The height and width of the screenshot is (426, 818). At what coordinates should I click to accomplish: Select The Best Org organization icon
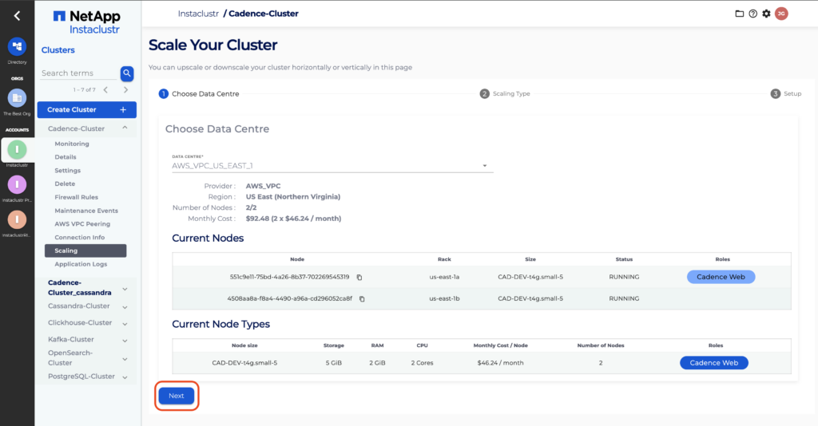tap(17, 98)
